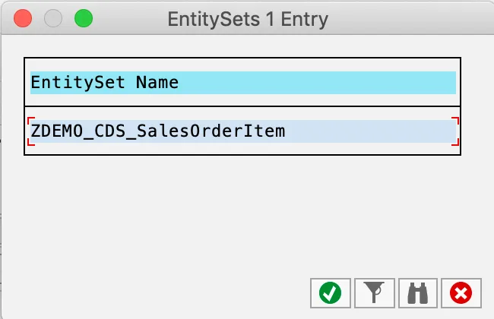Set a filter on the EntitySets hit list
494x319 pixels.
pos(373,292)
